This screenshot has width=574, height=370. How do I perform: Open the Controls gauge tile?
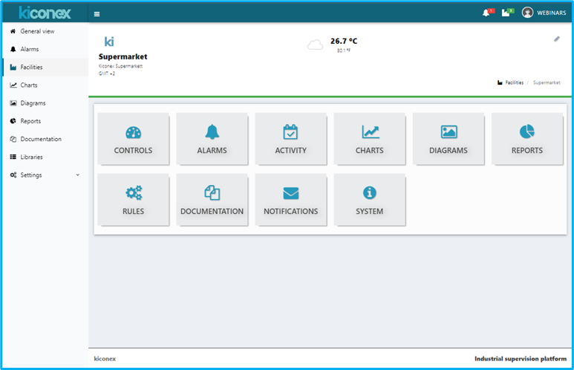[133, 138]
